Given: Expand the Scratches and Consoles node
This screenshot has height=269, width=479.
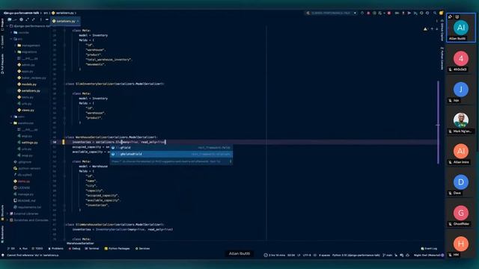Looking at the screenshot, I should (x=8, y=220).
